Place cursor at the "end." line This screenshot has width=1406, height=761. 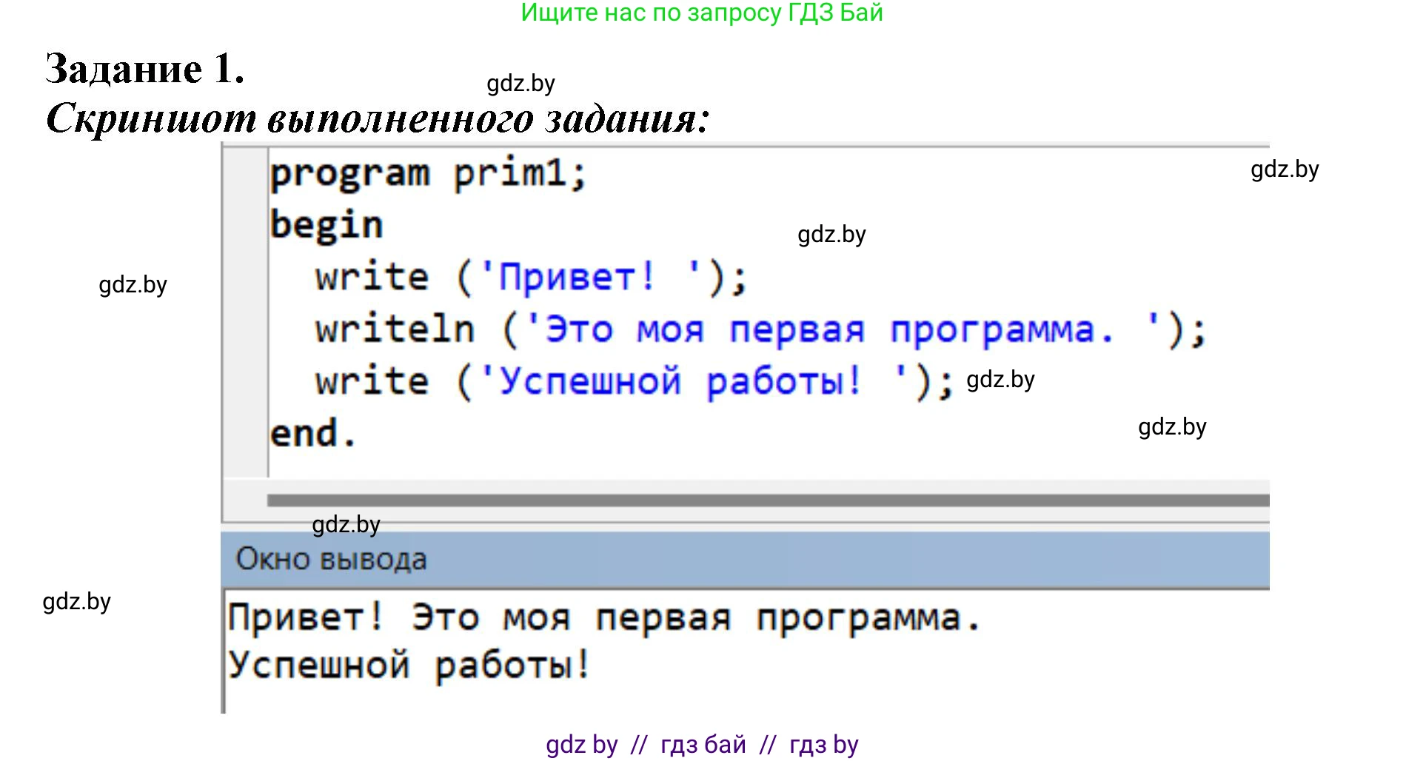coord(312,434)
